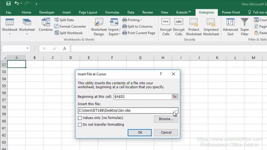267x150 pixels.
Task: Launch the Combine worksheets tool
Action: (x=45, y=25)
